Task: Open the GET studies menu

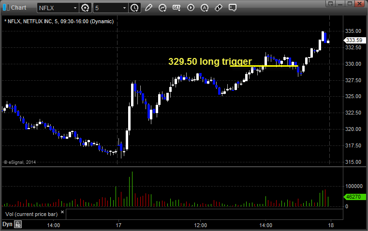Action: tap(177, 8)
